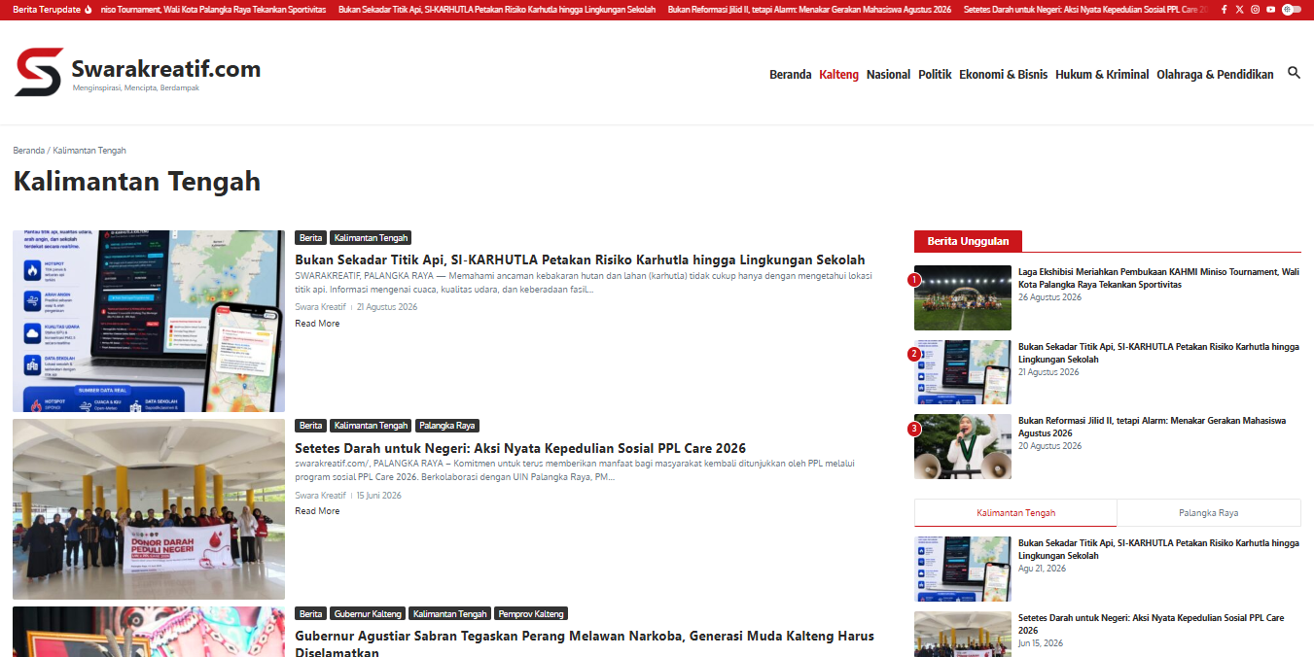Open the Nasional menu item
Viewport: 1314px width, 657px height.
(x=888, y=74)
